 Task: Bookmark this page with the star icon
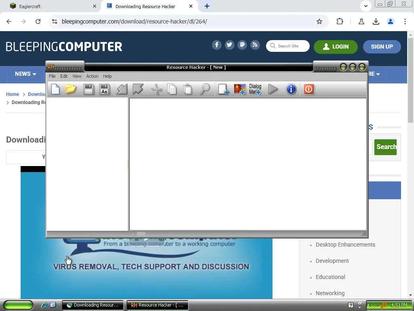pyautogui.click(x=319, y=21)
